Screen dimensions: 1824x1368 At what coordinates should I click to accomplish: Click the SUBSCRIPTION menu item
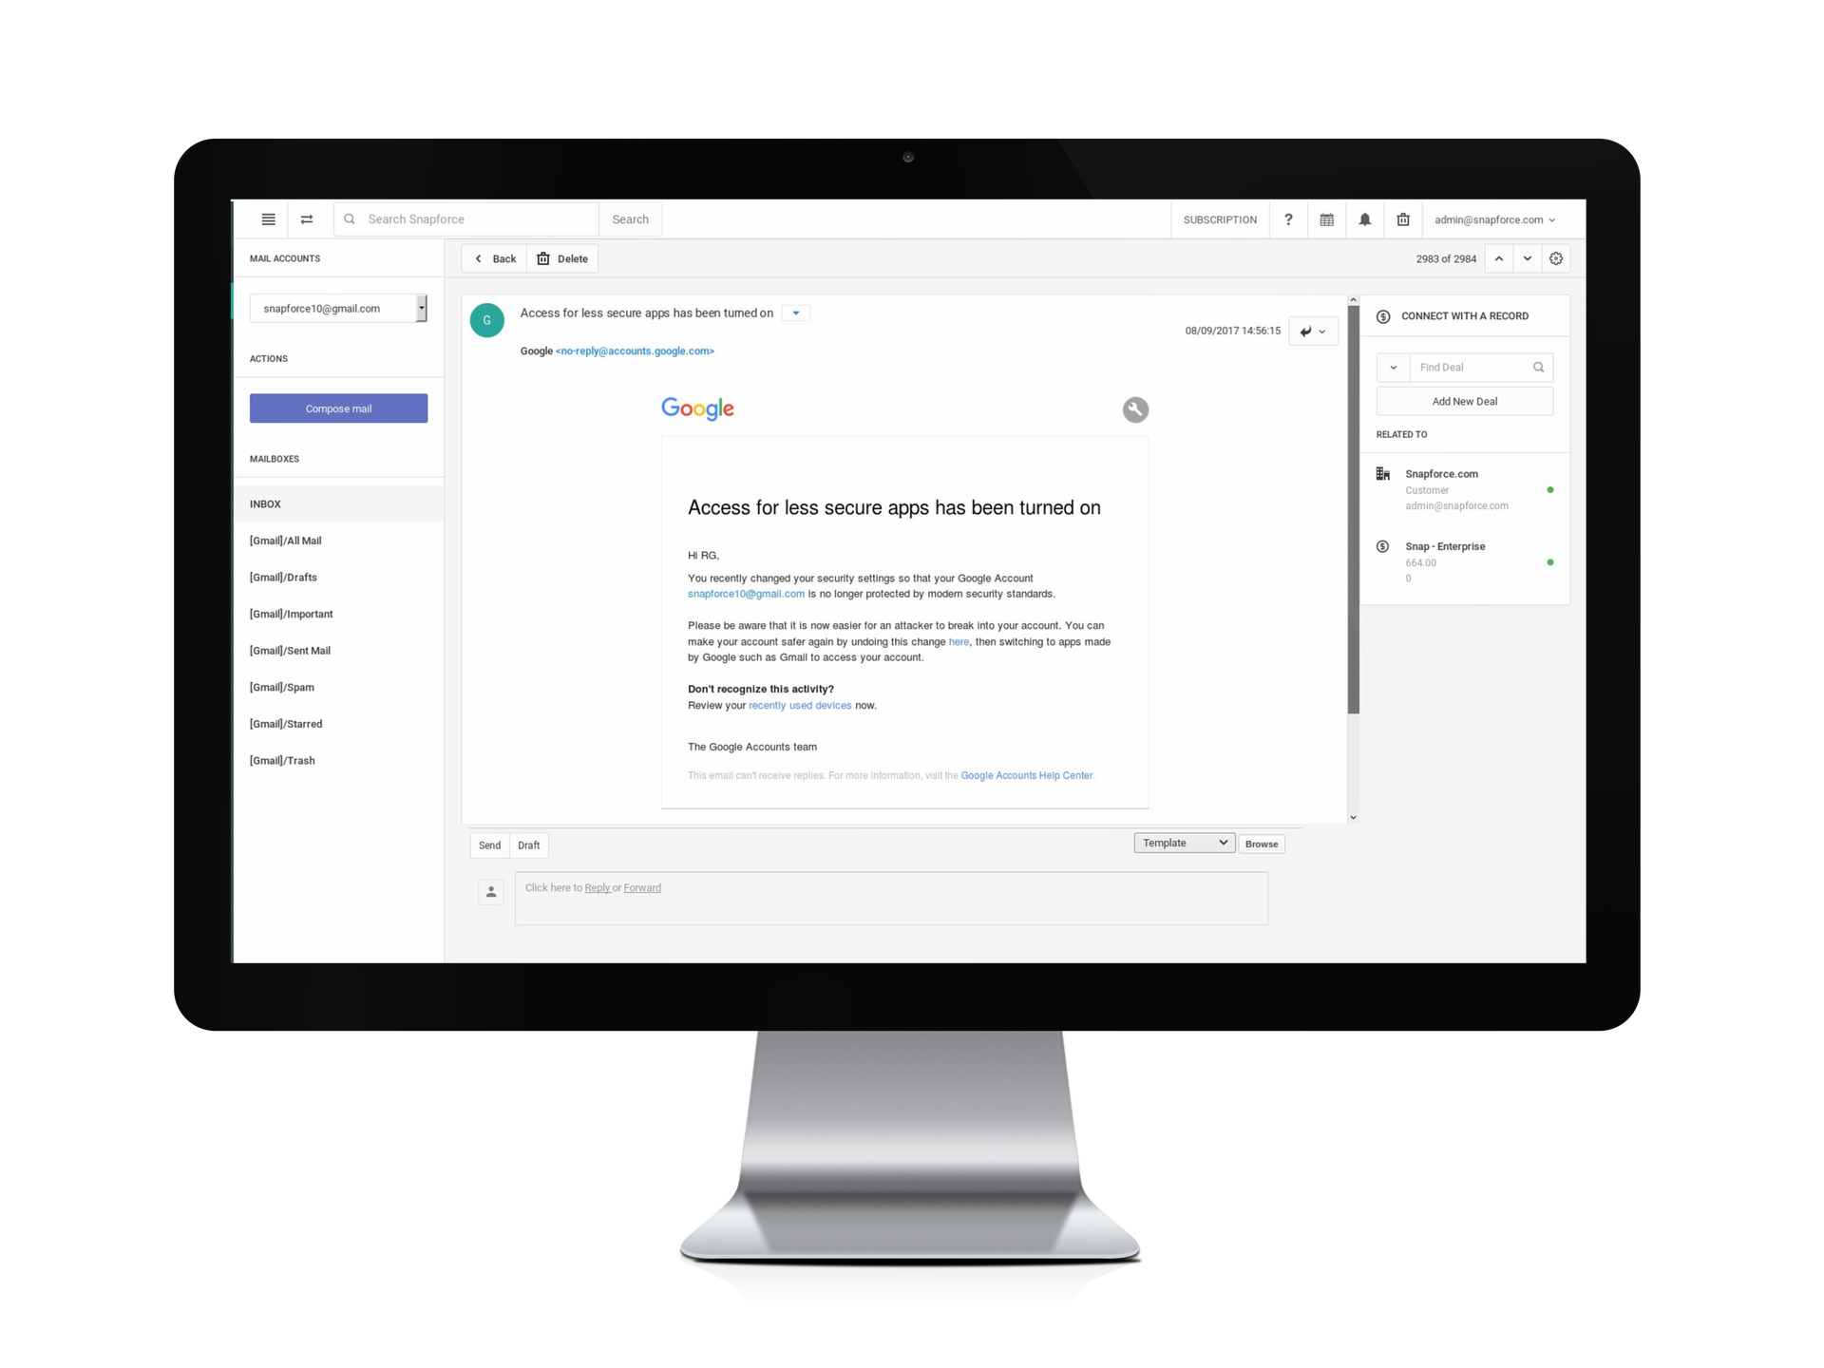(x=1220, y=218)
